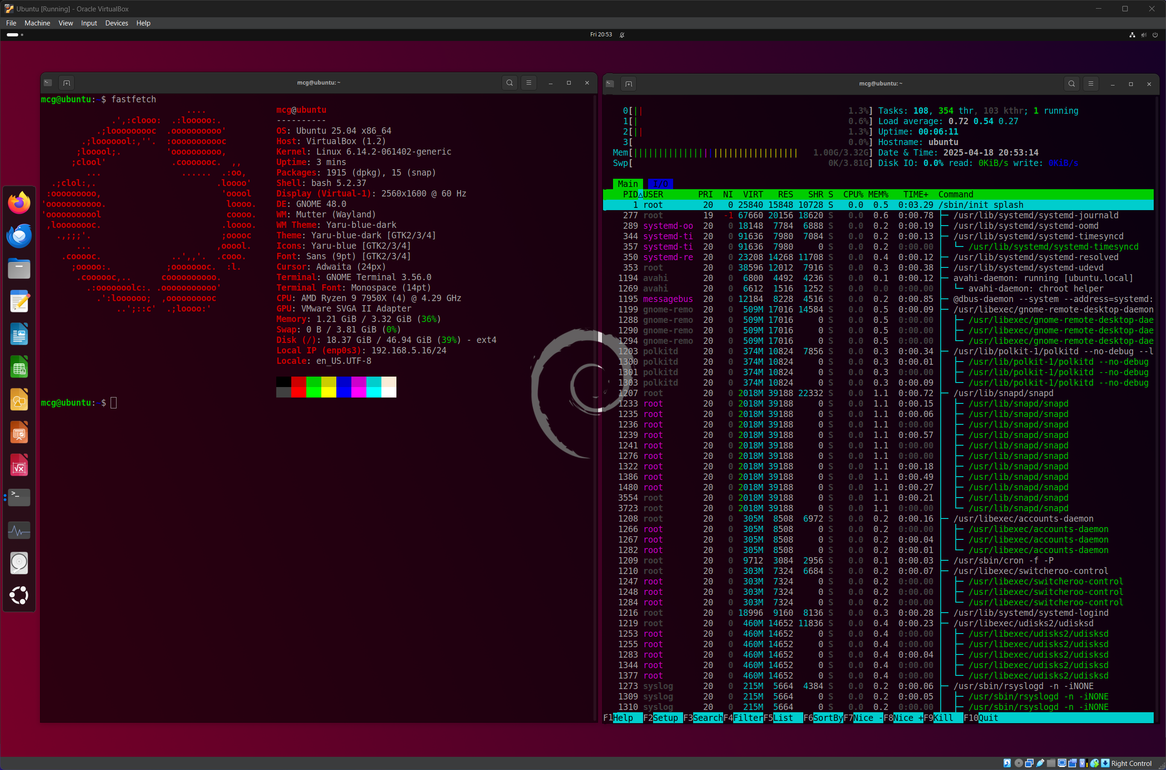Launch Firefox from the dock
This screenshot has height=770, width=1166.
(x=19, y=203)
